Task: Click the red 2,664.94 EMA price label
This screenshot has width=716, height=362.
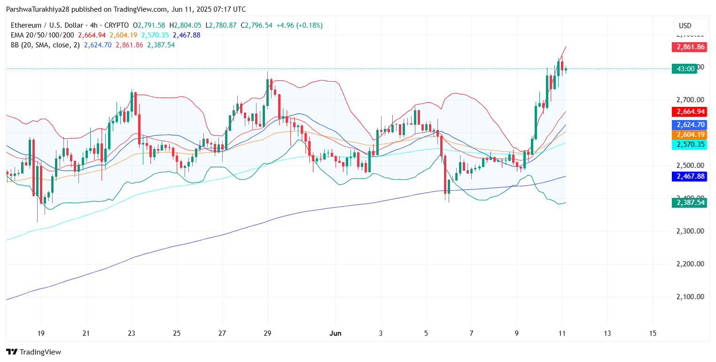Action: 689,112
